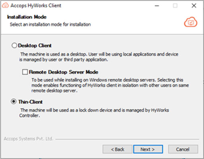Enable the Remote Desktop Server Mode checkbox

coord(25,72)
